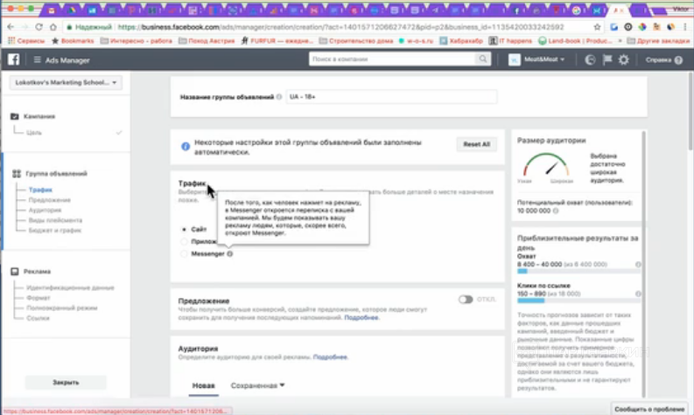
Task: Open the globe notifications icon
Action: pos(590,59)
